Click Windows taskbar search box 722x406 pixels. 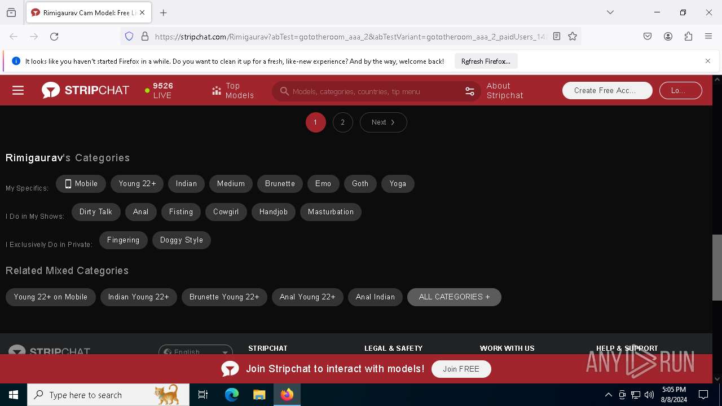pyautogui.click(x=108, y=395)
